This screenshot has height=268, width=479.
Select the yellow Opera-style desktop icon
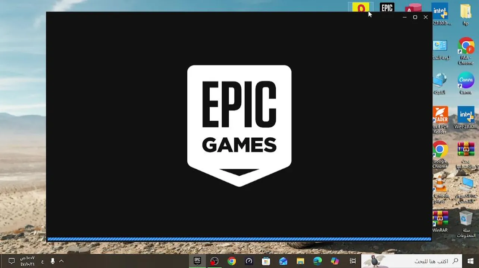(x=361, y=7)
